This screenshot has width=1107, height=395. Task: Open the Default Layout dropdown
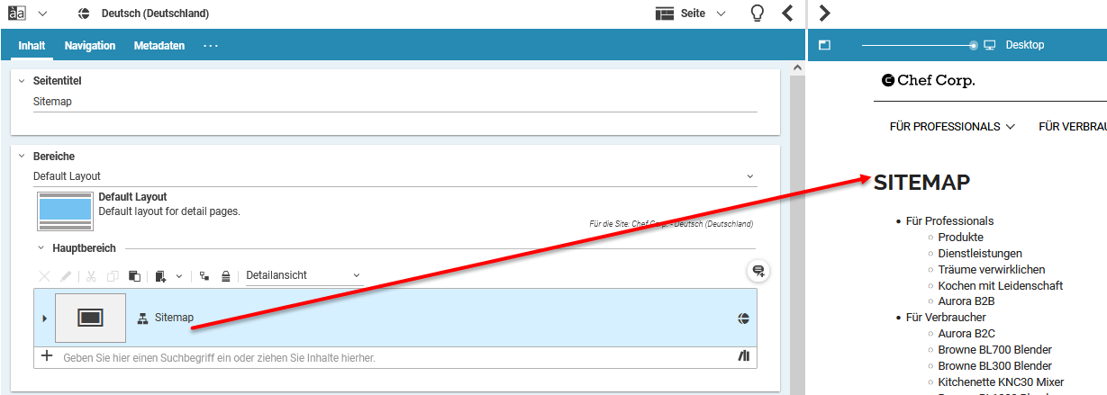point(395,176)
